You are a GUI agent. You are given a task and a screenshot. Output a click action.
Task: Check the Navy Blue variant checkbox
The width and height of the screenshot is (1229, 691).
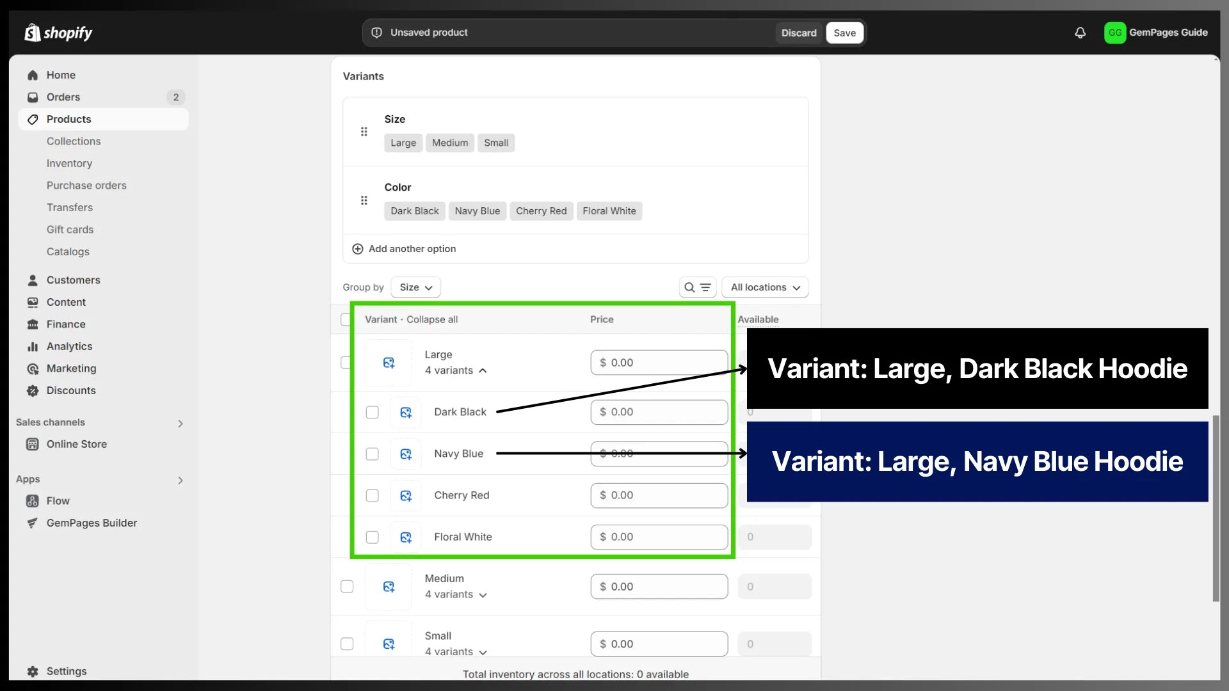tap(372, 454)
